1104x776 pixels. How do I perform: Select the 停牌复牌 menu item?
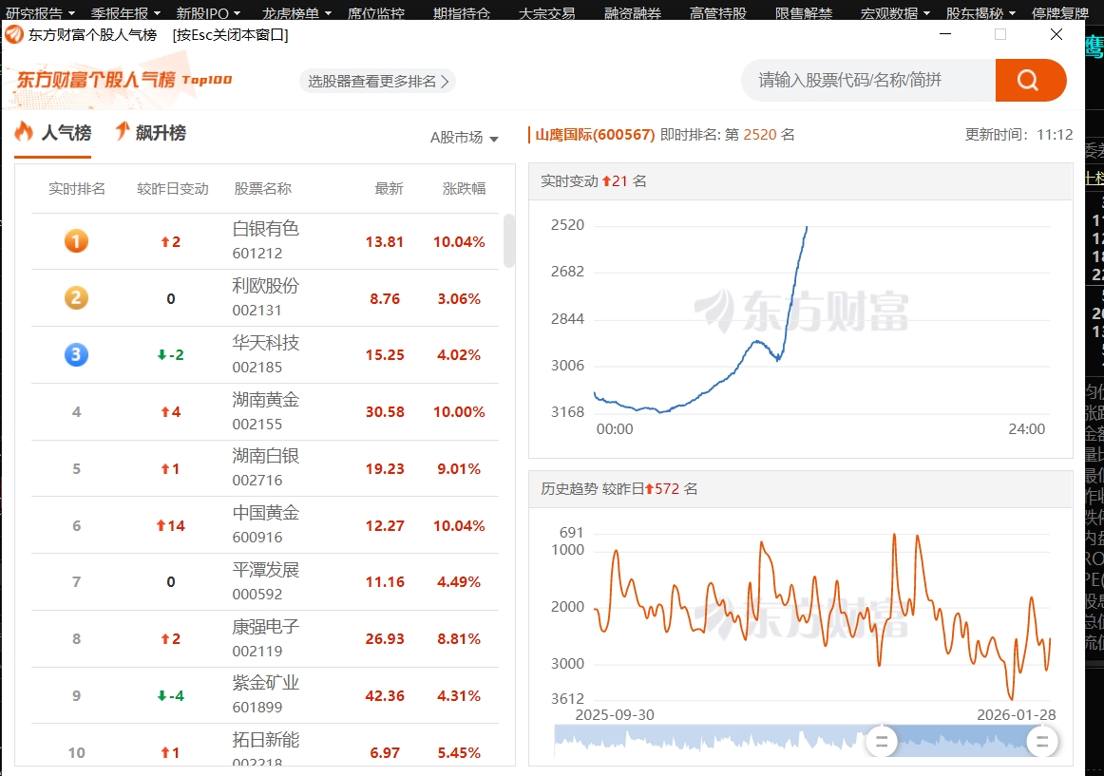pyautogui.click(x=1060, y=12)
